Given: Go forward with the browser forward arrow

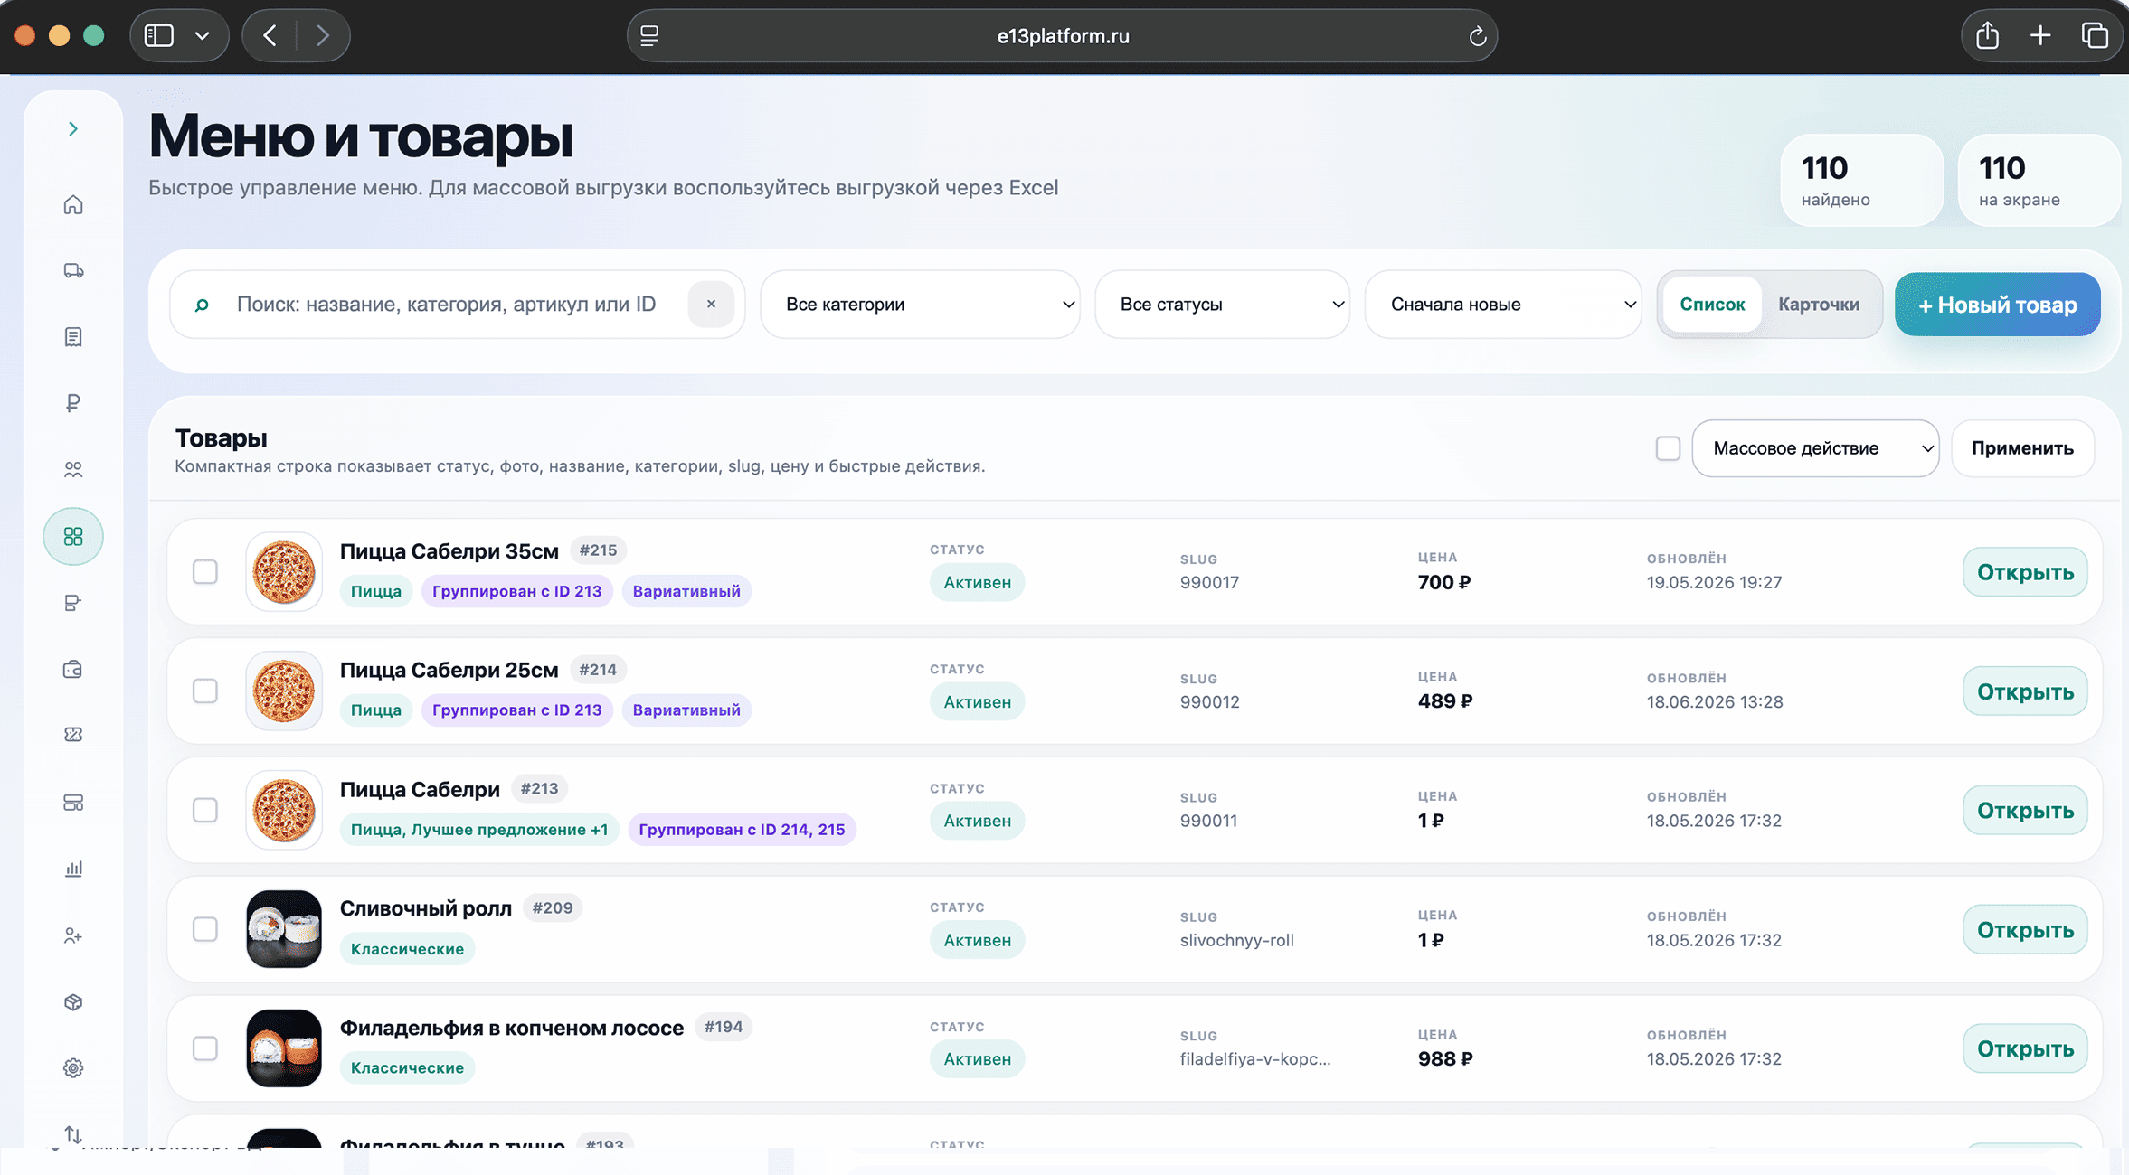Looking at the screenshot, I should (x=322, y=35).
